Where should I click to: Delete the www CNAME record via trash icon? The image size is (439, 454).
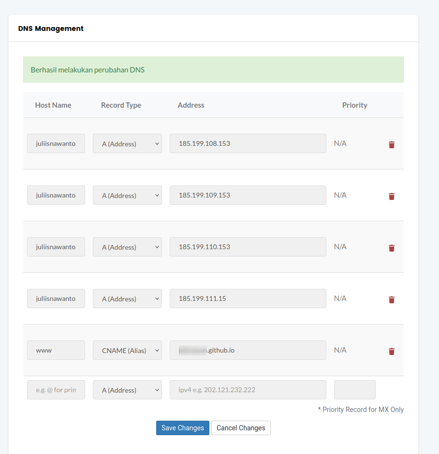pyautogui.click(x=392, y=351)
